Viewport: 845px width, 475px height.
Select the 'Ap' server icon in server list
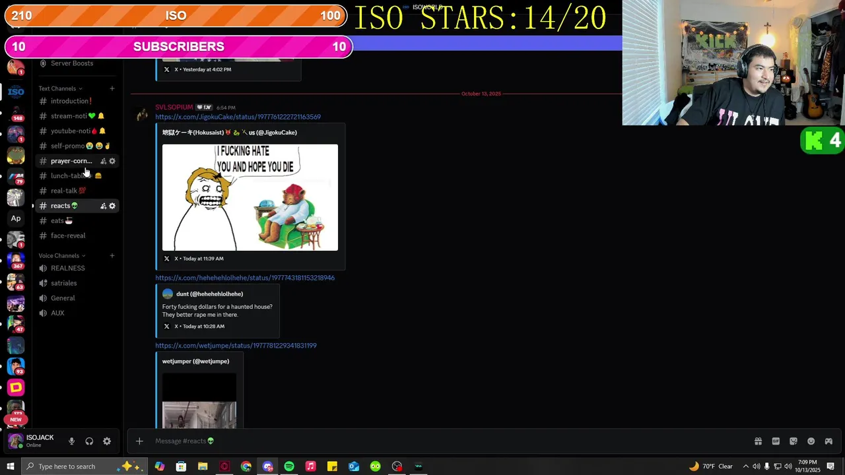(x=16, y=218)
